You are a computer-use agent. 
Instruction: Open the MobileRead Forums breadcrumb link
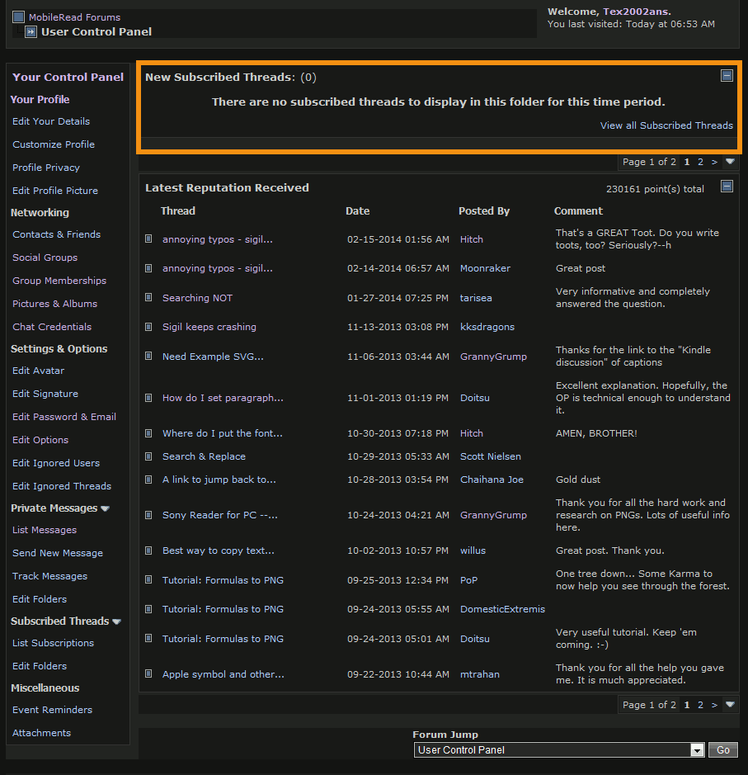point(74,17)
